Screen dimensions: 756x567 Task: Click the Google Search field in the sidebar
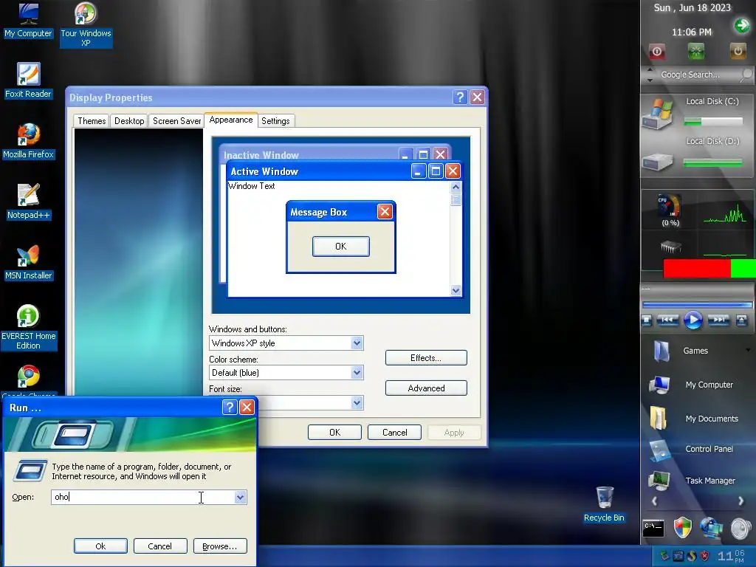697,75
